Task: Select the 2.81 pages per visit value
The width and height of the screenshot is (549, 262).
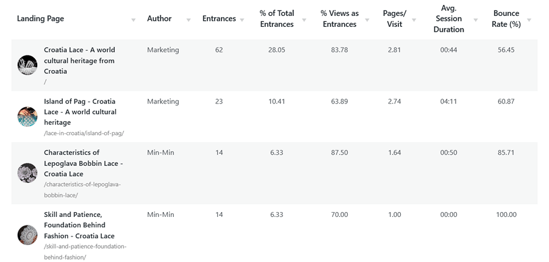Action: tap(395, 50)
